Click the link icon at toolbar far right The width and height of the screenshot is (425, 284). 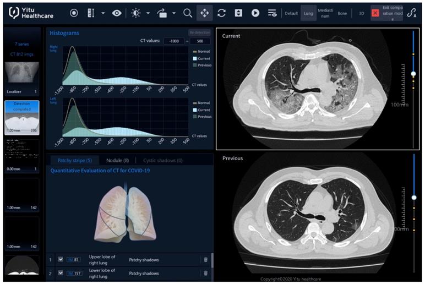tap(411, 13)
